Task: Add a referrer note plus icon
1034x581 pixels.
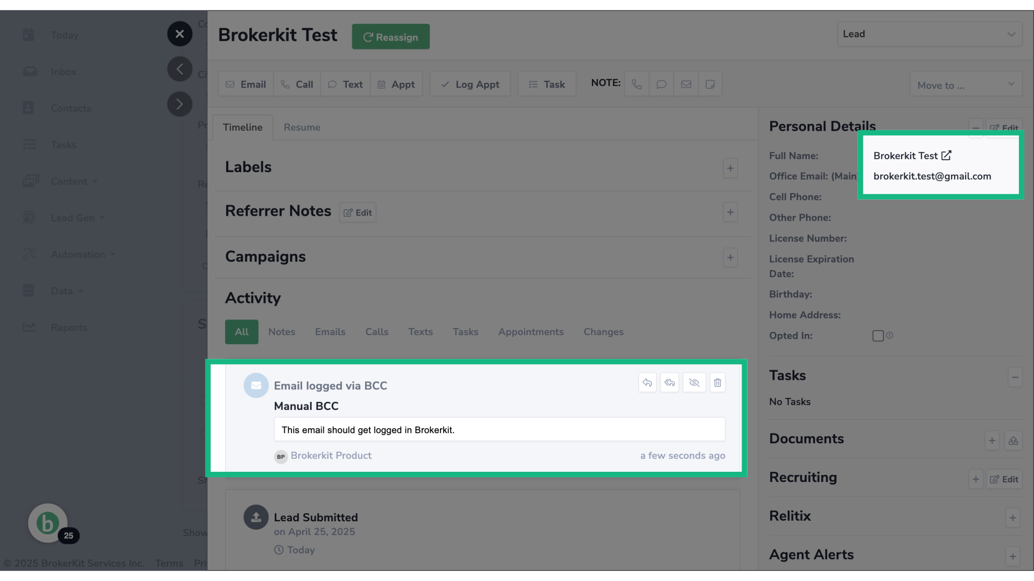Action: pyautogui.click(x=730, y=212)
